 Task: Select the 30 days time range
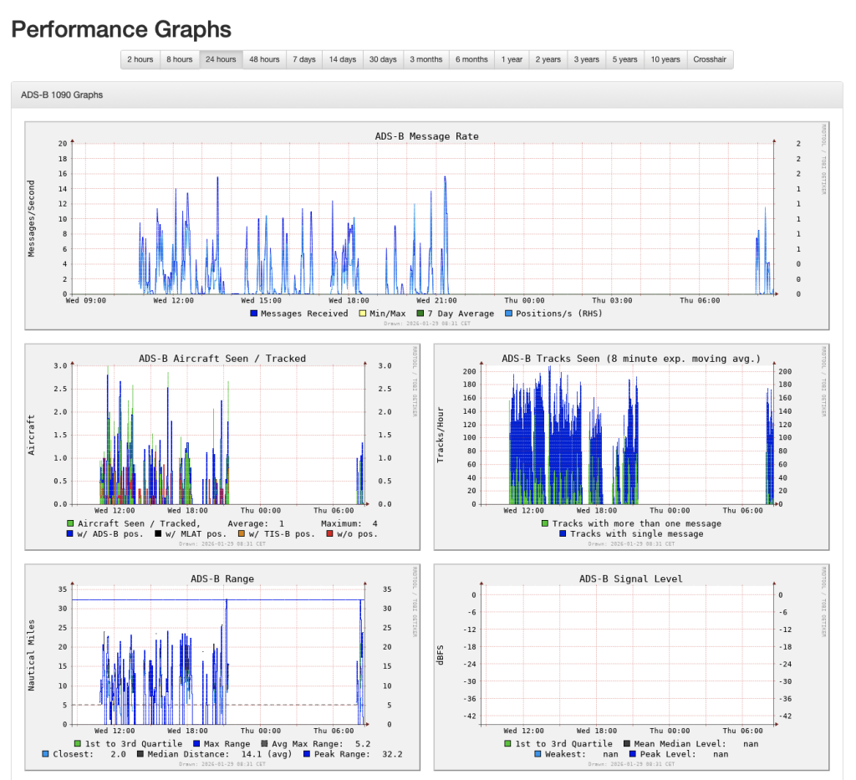[x=382, y=59]
